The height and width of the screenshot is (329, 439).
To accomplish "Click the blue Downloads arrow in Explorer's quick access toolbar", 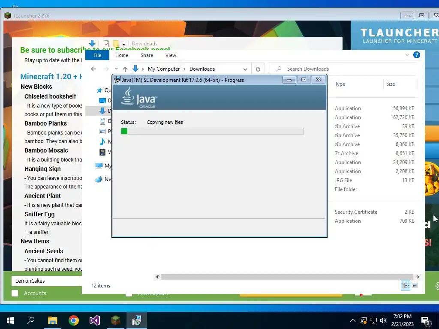I will [92, 43].
